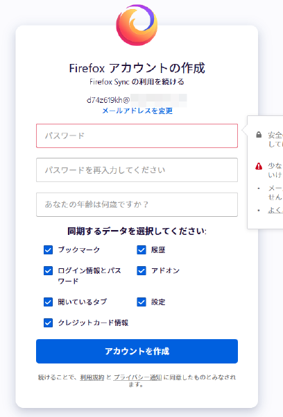The height and width of the screenshot is (417, 283).
Task: Click the red warning triangle icon
Action: click(x=259, y=166)
